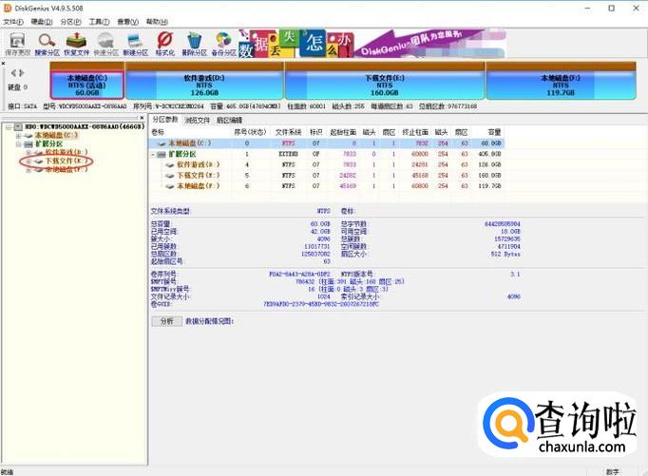Open the 查看 menu
The height and width of the screenshot is (476, 648).
pyautogui.click(x=127, y=22)
